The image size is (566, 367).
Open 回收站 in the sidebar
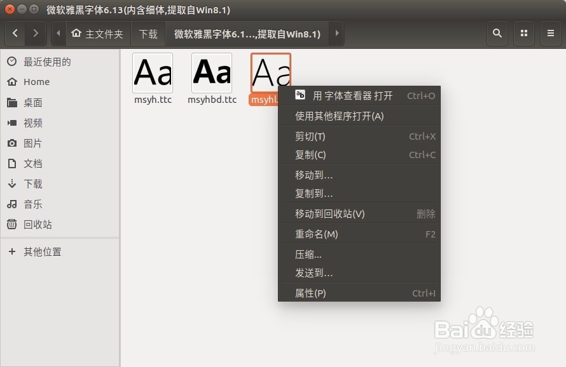tap(60, 224)
